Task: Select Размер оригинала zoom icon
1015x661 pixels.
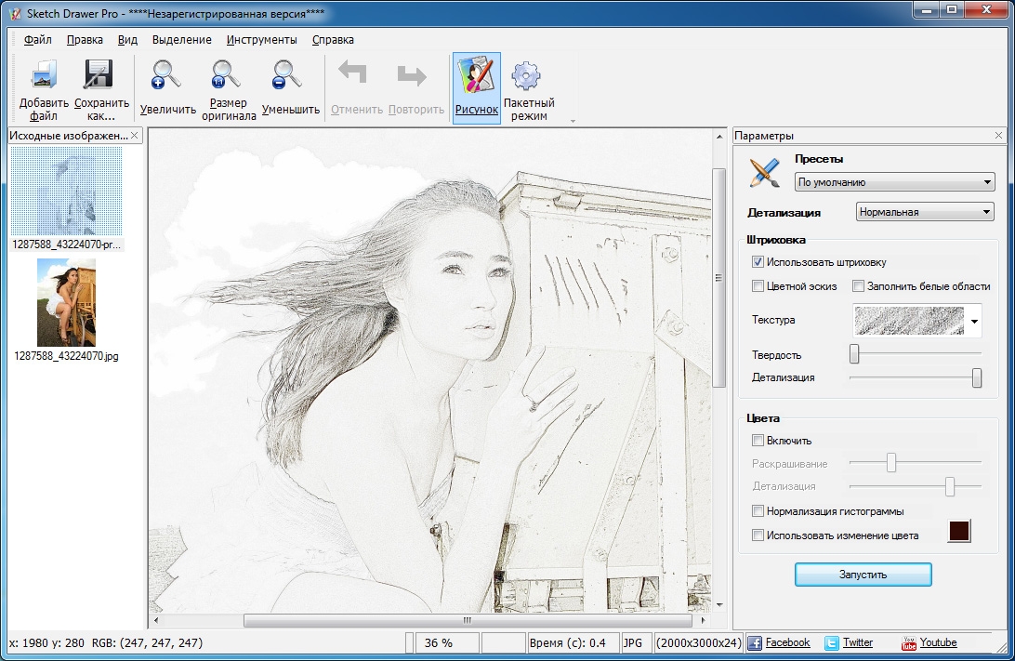Action: click(x=227, y=75)
